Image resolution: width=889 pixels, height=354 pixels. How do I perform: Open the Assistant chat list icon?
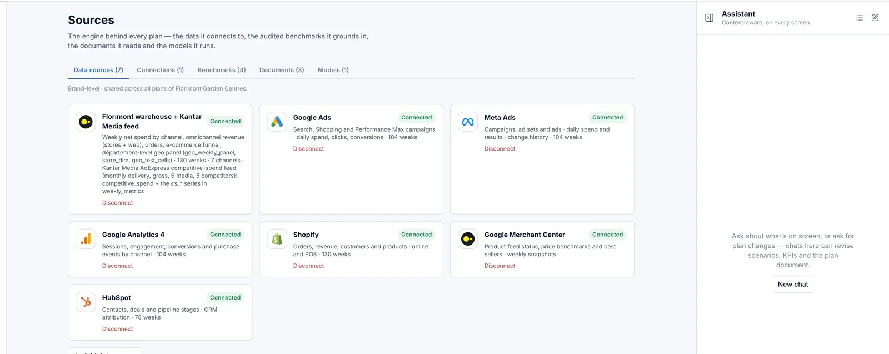[860, 18]
